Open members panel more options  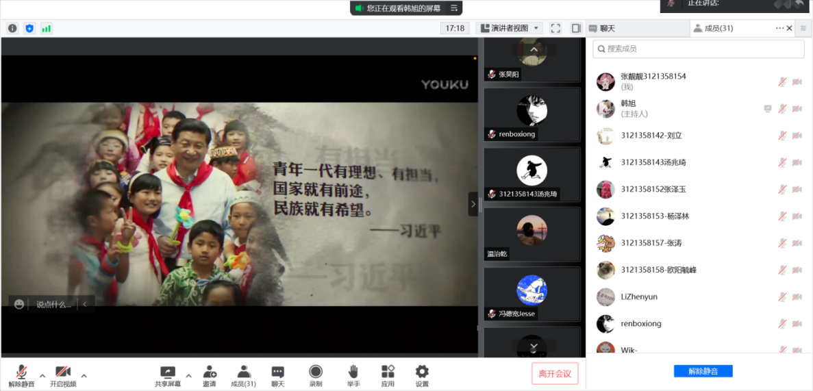coord(780,29)
